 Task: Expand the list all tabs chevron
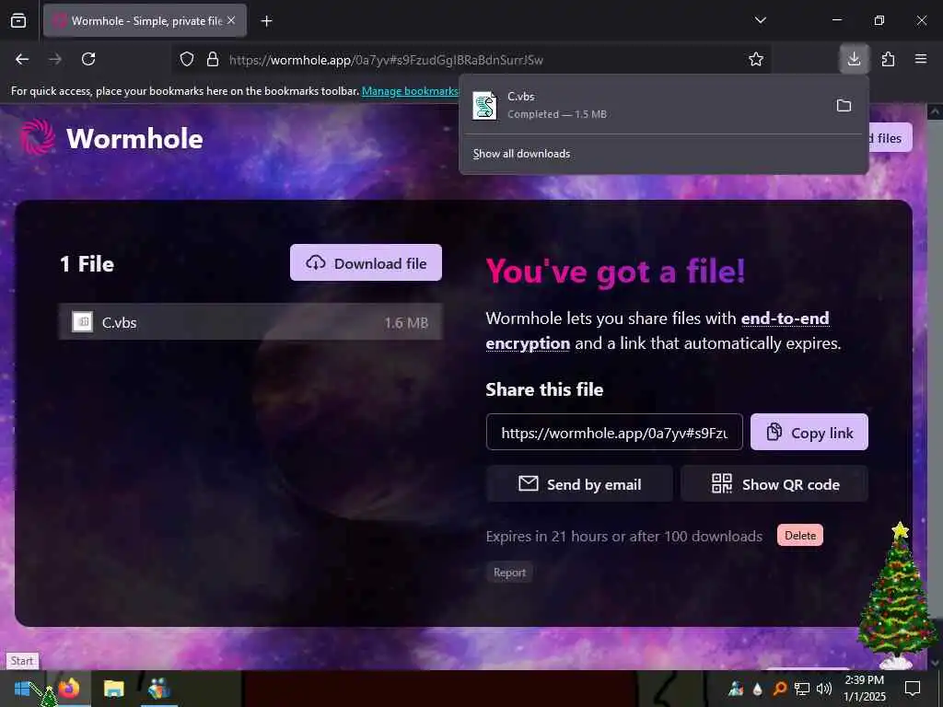[760, 20]
